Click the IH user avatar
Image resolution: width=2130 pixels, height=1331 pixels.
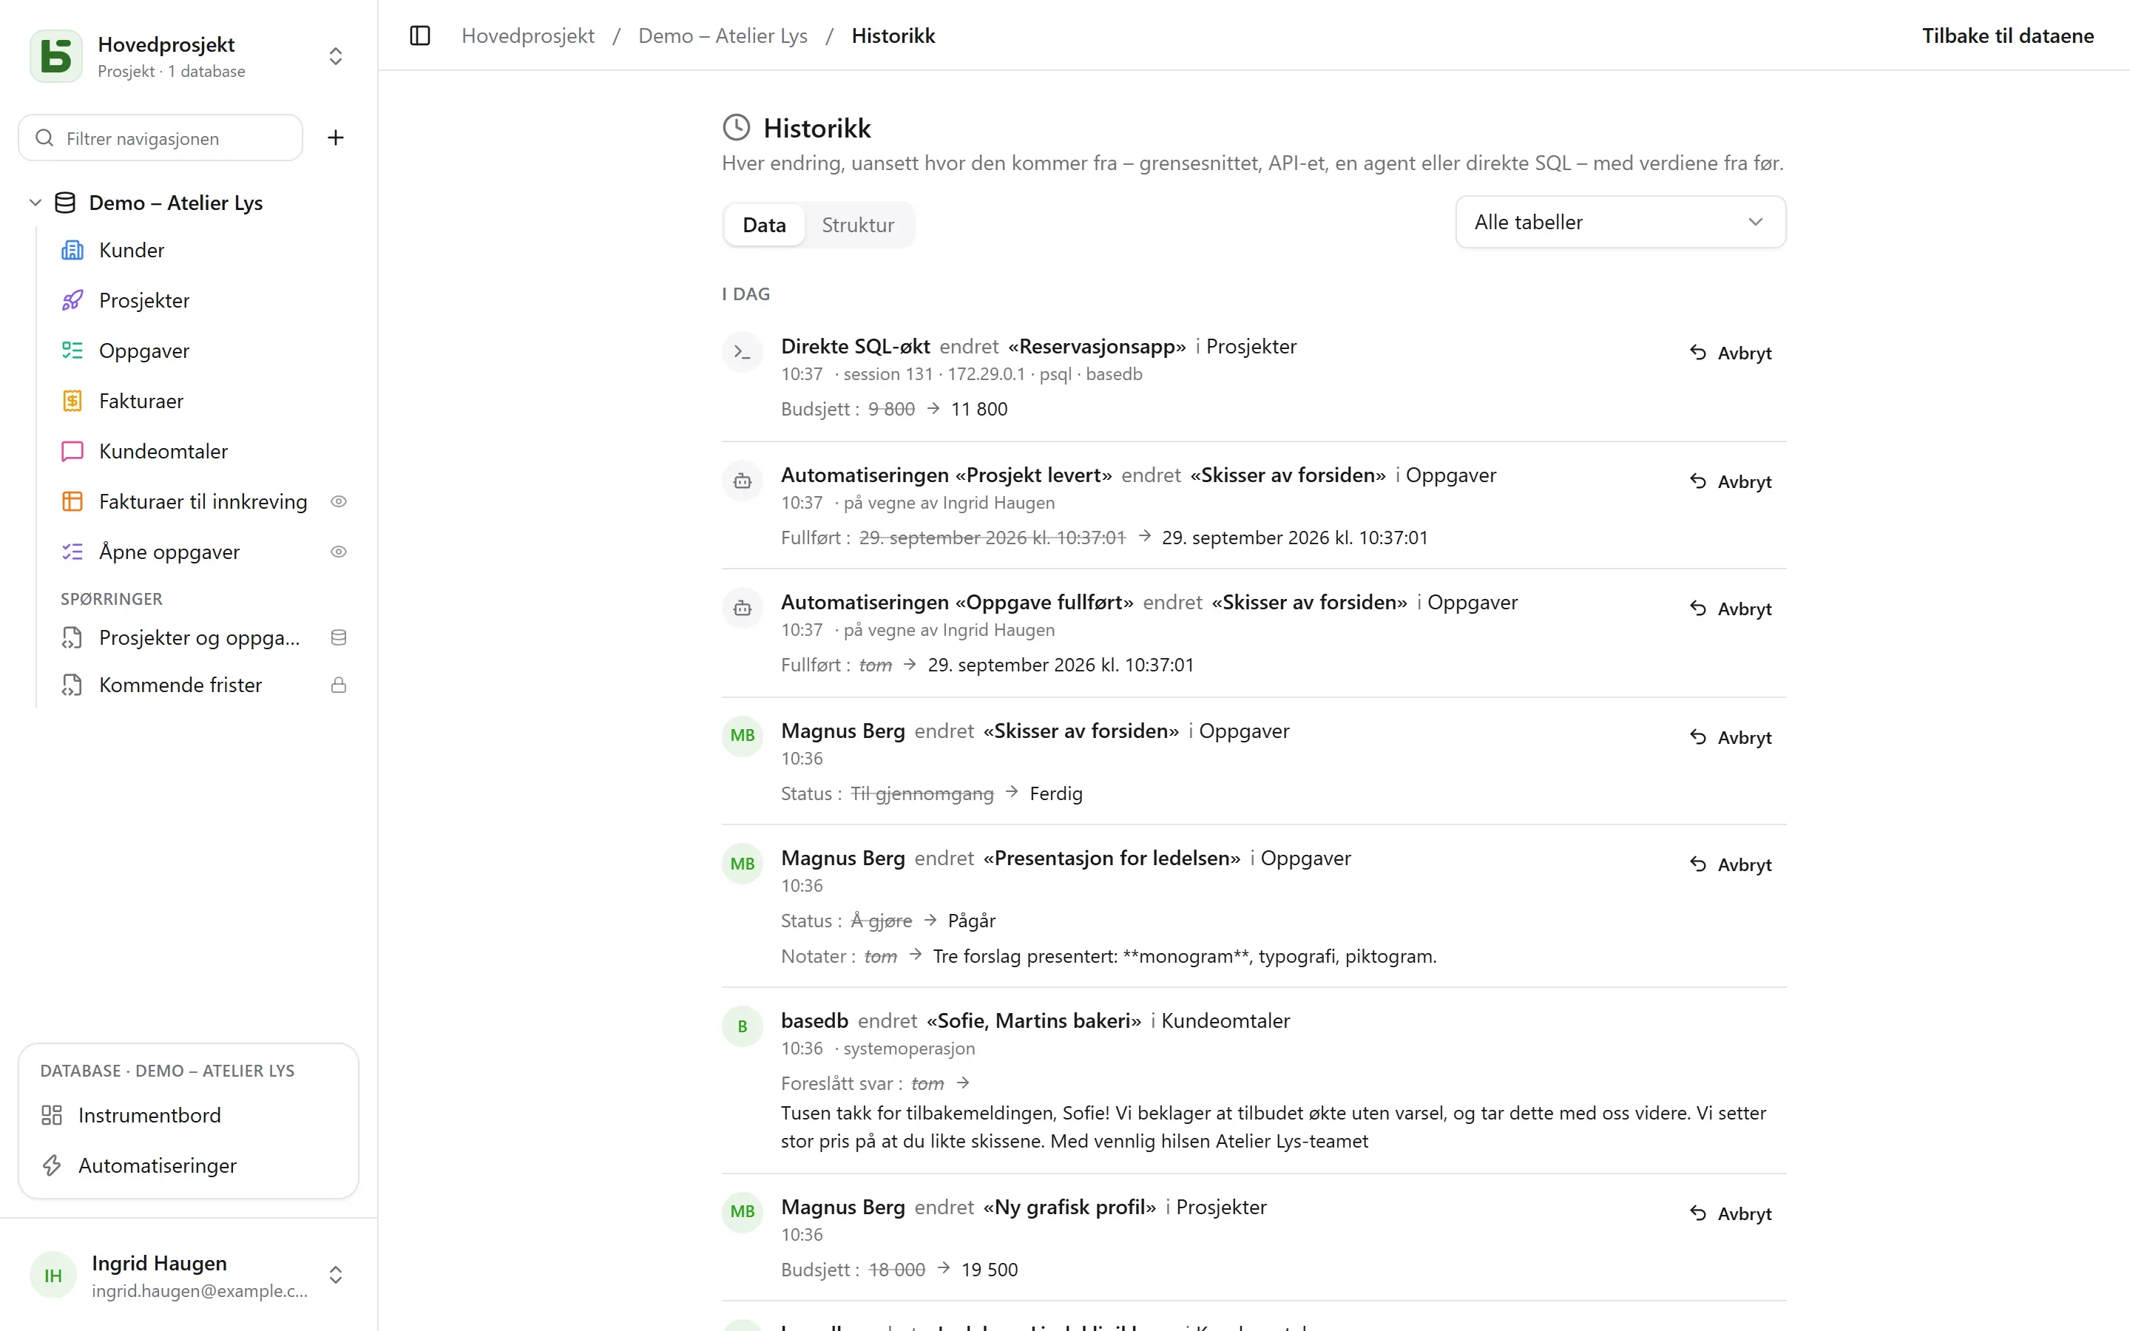(53, 1275)
